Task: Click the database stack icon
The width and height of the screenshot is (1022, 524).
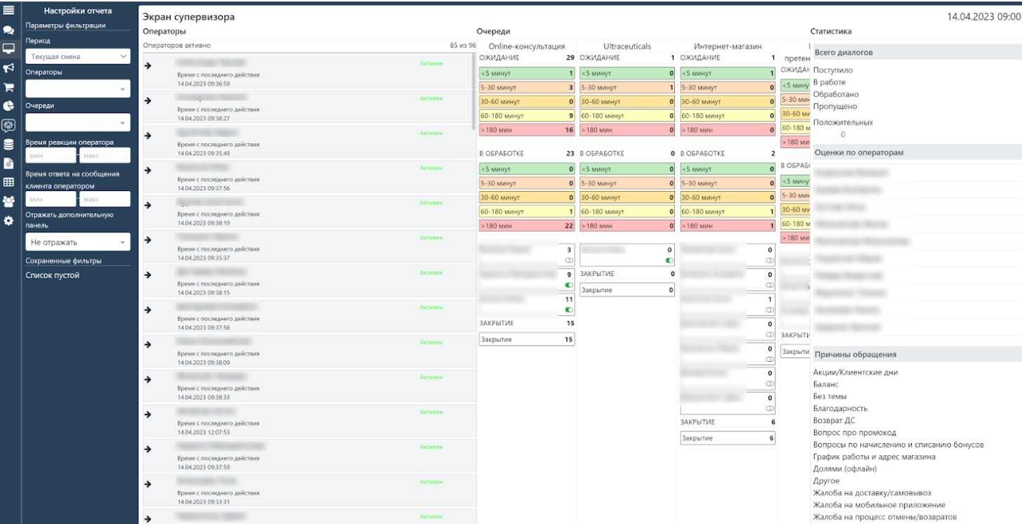Action: coord(9,145)
